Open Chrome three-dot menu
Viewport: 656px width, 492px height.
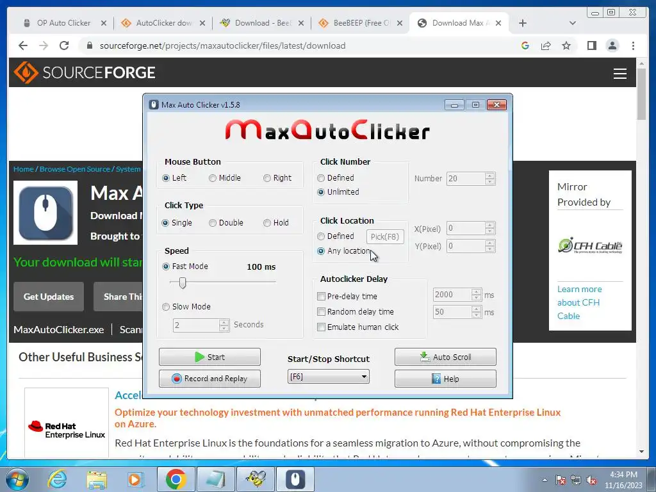(x=634, y=45)
